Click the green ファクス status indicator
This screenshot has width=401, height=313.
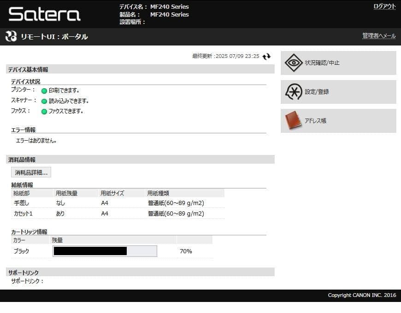(x=44, y=111)
